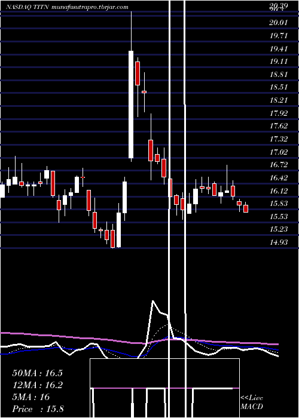Click the 15.23 price axis label
The height and width of the screenshot is (418, 299).
[x=279, y=229]
